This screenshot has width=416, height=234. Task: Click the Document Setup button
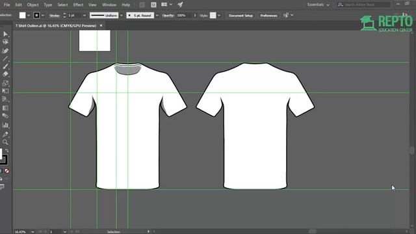click(x=240, y=16)
